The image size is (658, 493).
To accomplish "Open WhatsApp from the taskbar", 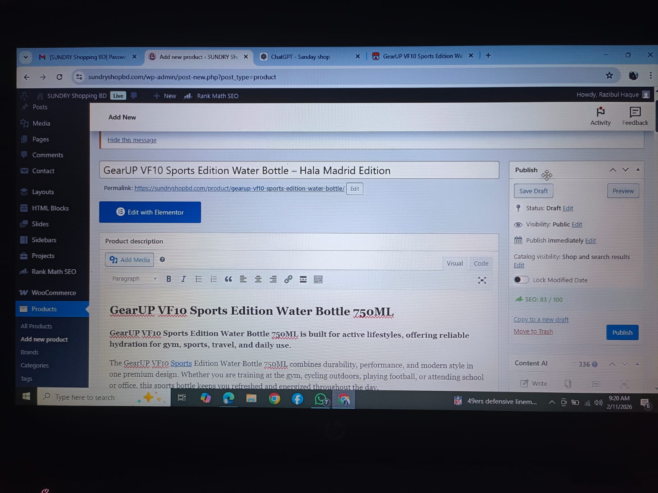I will [320, 398].
